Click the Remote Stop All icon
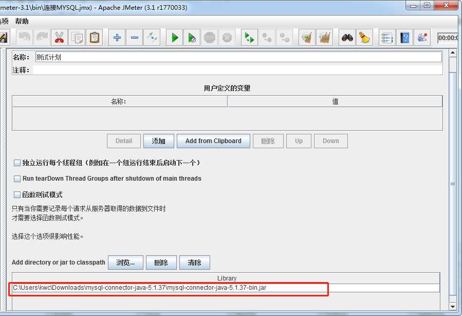462x316 pixels. [x=267, y=38]
